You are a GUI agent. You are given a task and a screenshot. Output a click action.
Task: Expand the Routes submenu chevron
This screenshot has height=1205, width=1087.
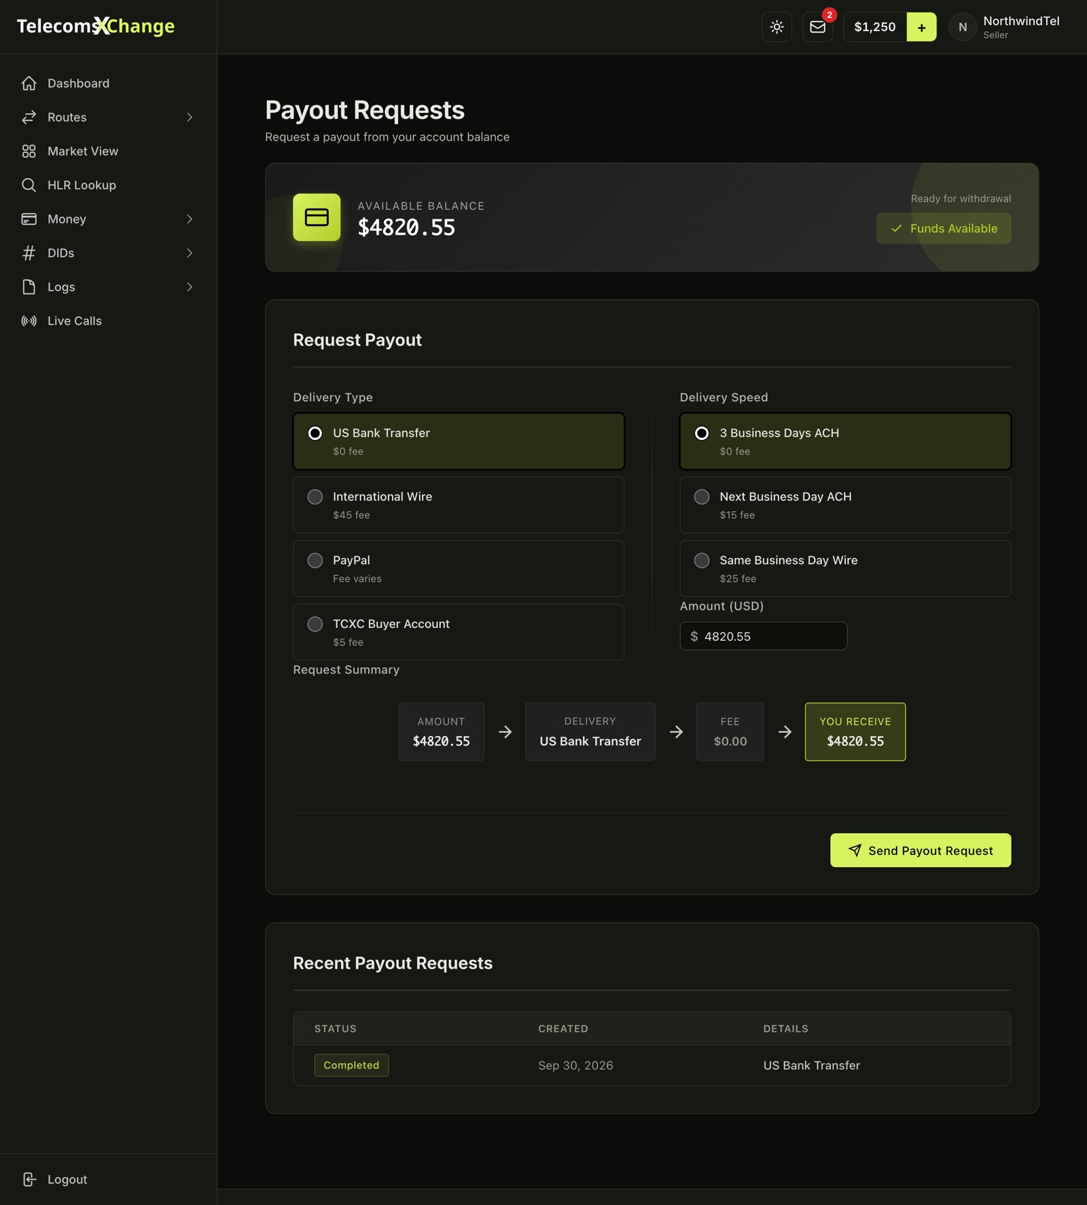pyautogui.click(x=190, y=117)
